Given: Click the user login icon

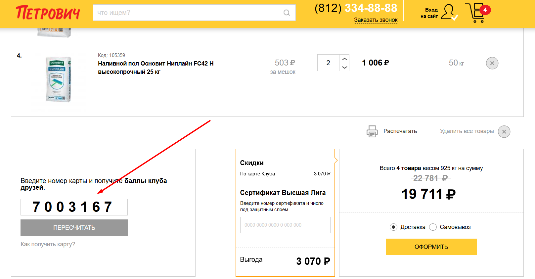Looking at the screenshot, I should click(x=450, y=12).
